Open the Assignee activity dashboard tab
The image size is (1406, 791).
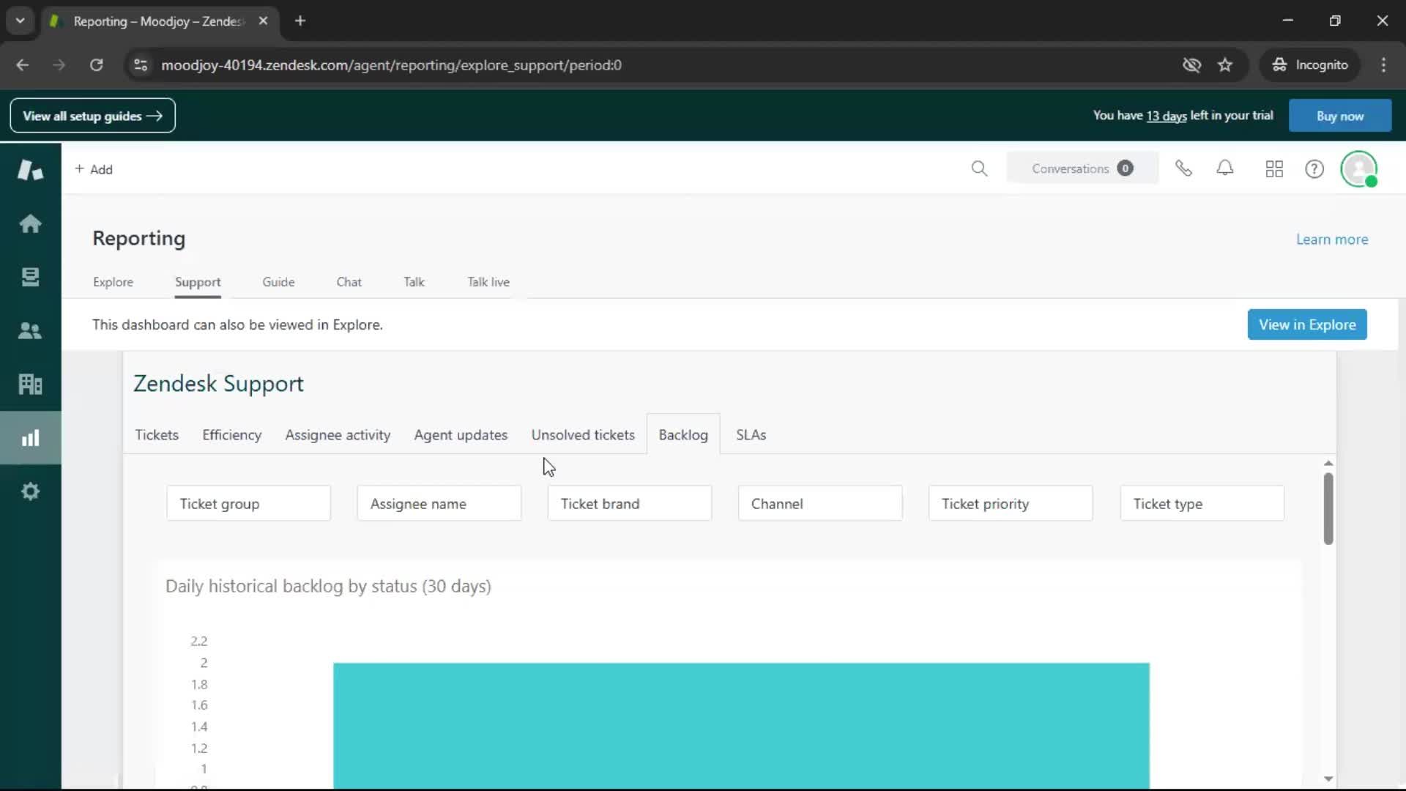338,435
